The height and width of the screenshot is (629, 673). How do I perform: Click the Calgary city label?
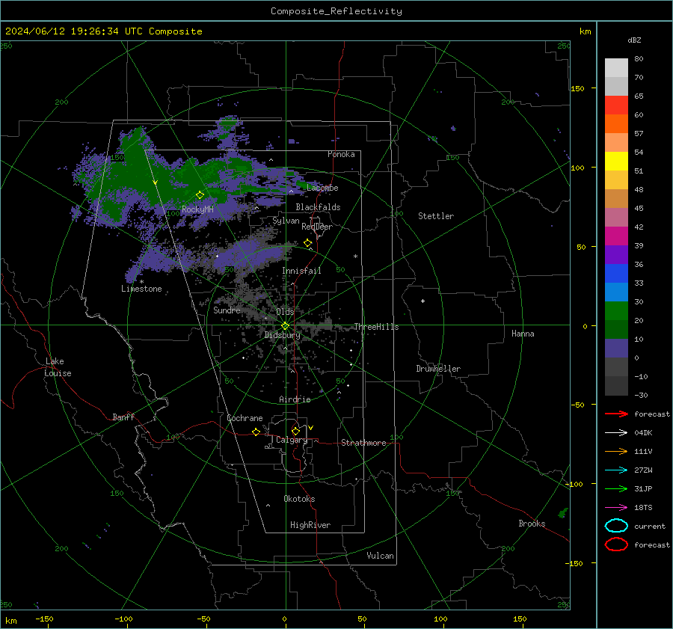[x=292, y=440]
